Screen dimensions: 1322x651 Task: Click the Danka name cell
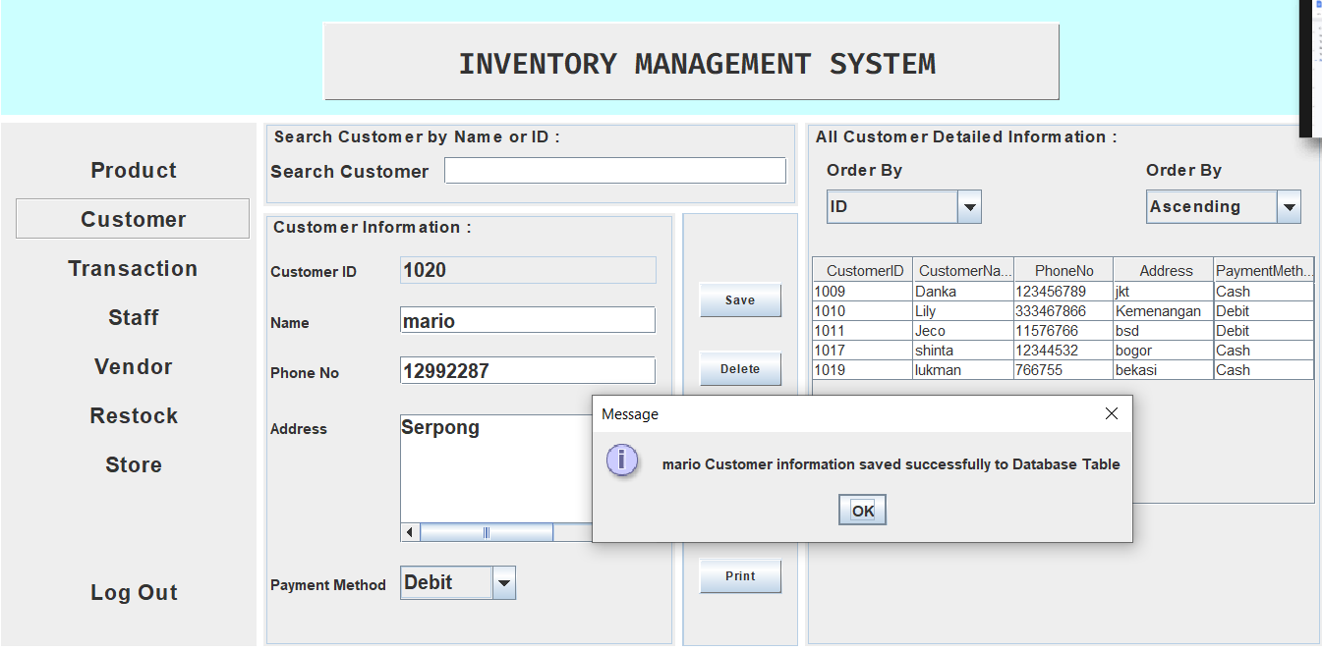click(963, 292)
